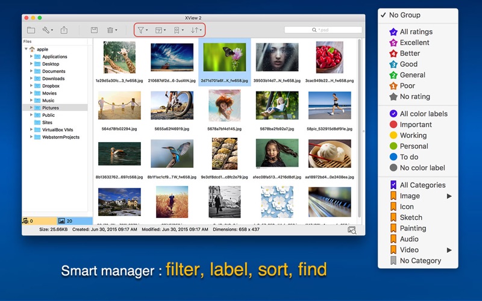This screenshot has height=301, width=482.
Task: Expand the Downloads folder triangle
Action: [x=31, y=79]
